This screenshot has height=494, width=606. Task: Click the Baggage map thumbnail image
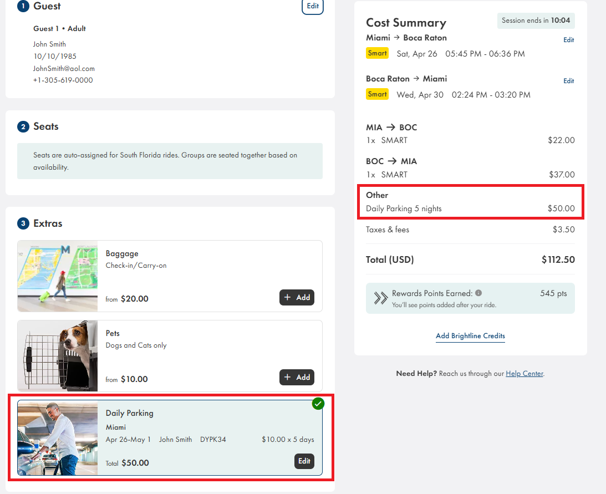[x=58, y=276]
